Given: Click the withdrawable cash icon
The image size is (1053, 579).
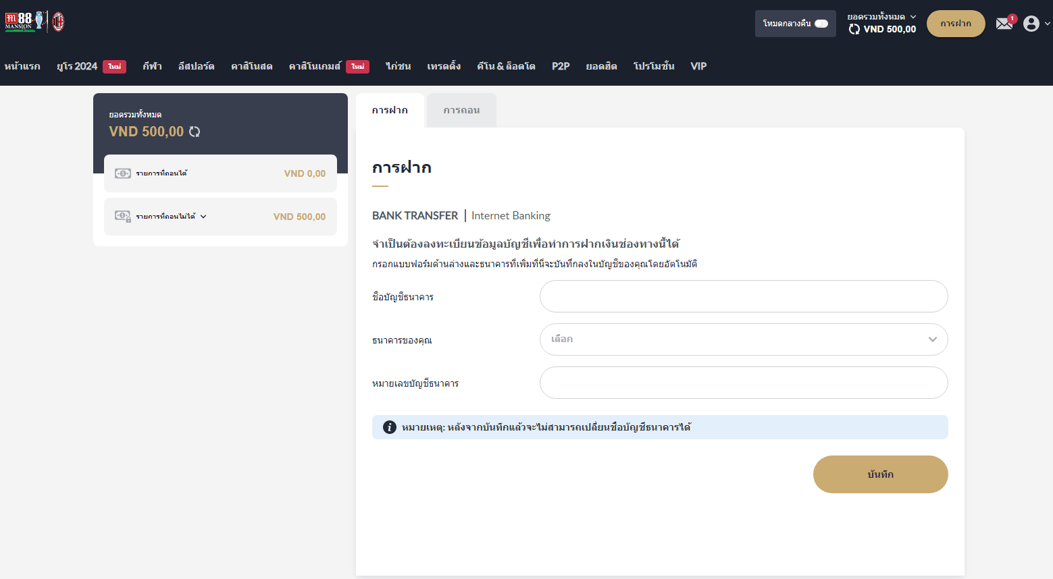Looking at the screenshot, I should pyautogui.click(x=122, y=173).
